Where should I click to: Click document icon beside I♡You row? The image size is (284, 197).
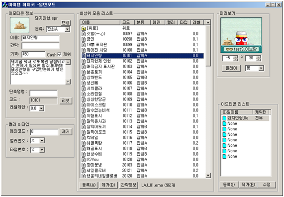click(x=84, y=160)
